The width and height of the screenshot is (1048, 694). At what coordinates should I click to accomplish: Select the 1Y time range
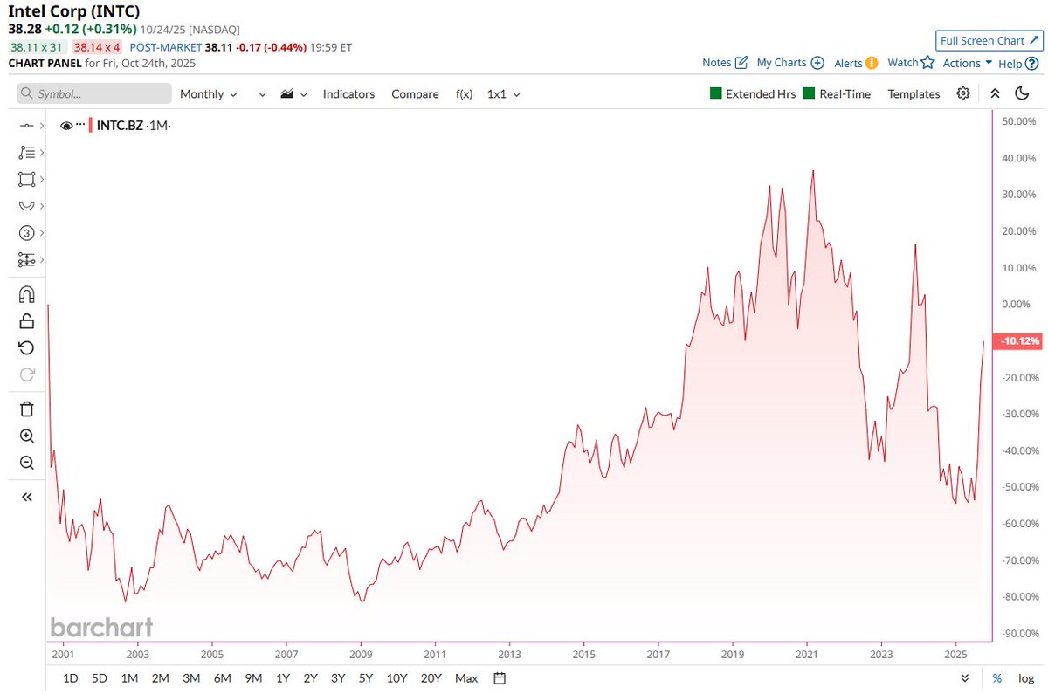click(x=283, y=678)
